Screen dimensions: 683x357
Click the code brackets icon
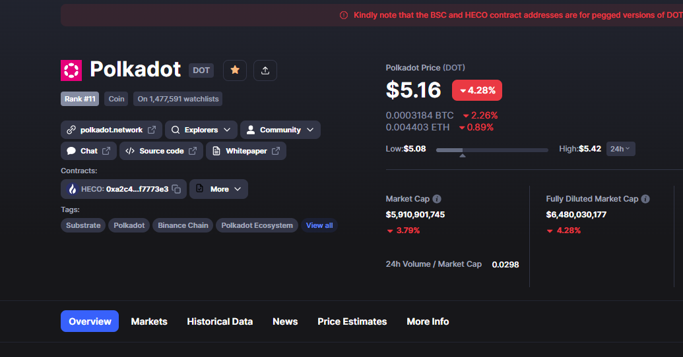[130, 151]
